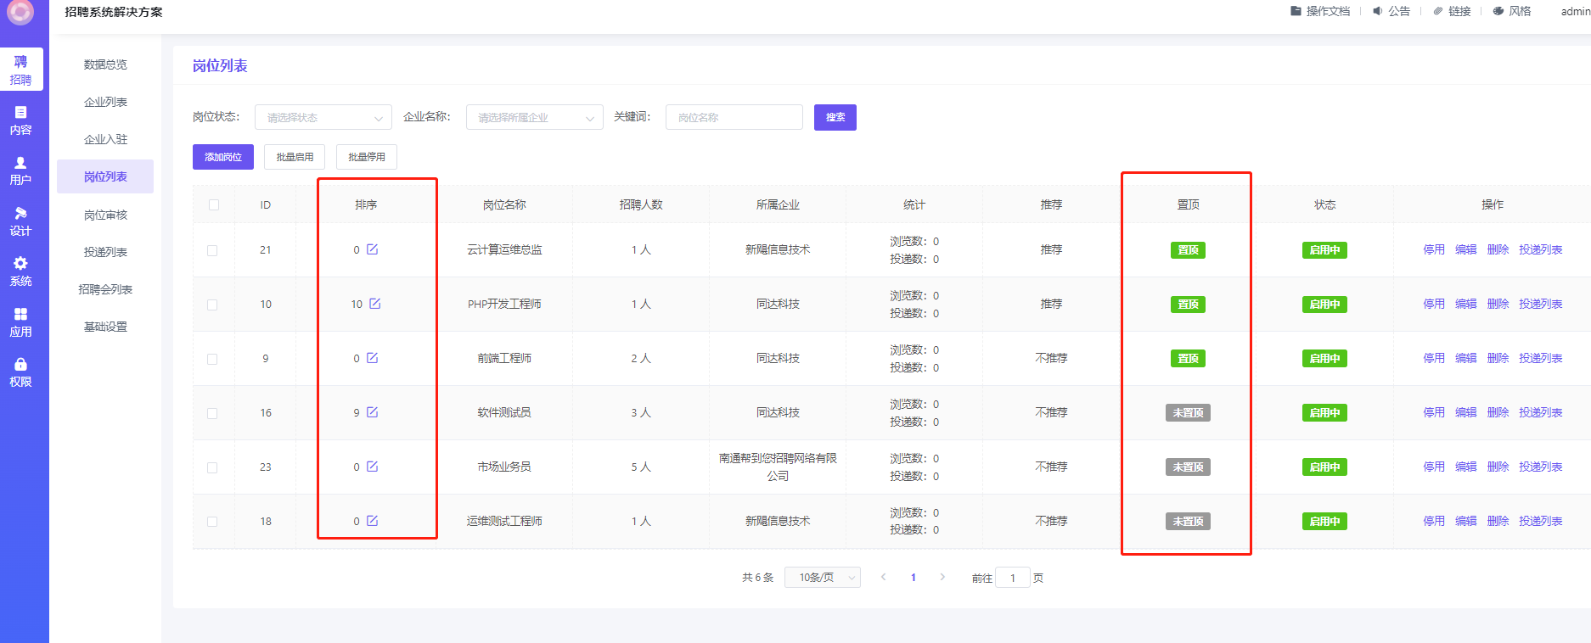Viewport: 1591px width, 643px height.
Task: Click 投递列表 link for 市场业务员 row
Action: click(x=1540, y=467)
